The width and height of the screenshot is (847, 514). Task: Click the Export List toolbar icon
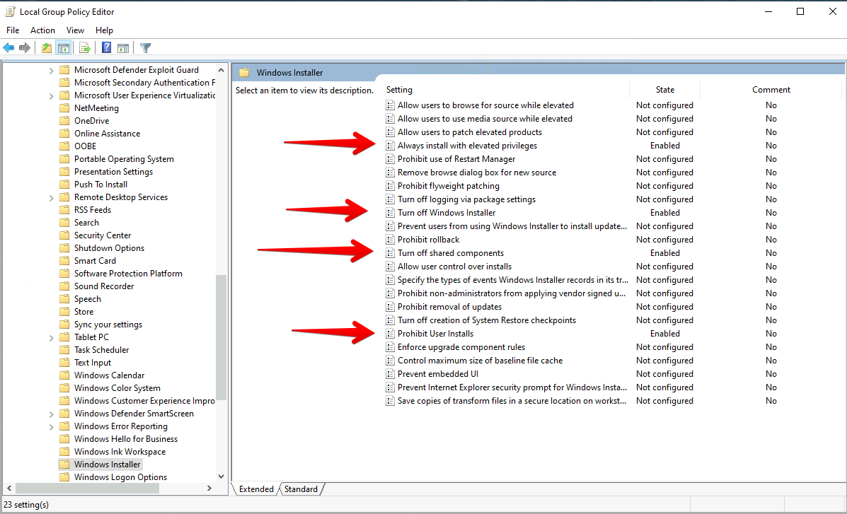[85, 48]
